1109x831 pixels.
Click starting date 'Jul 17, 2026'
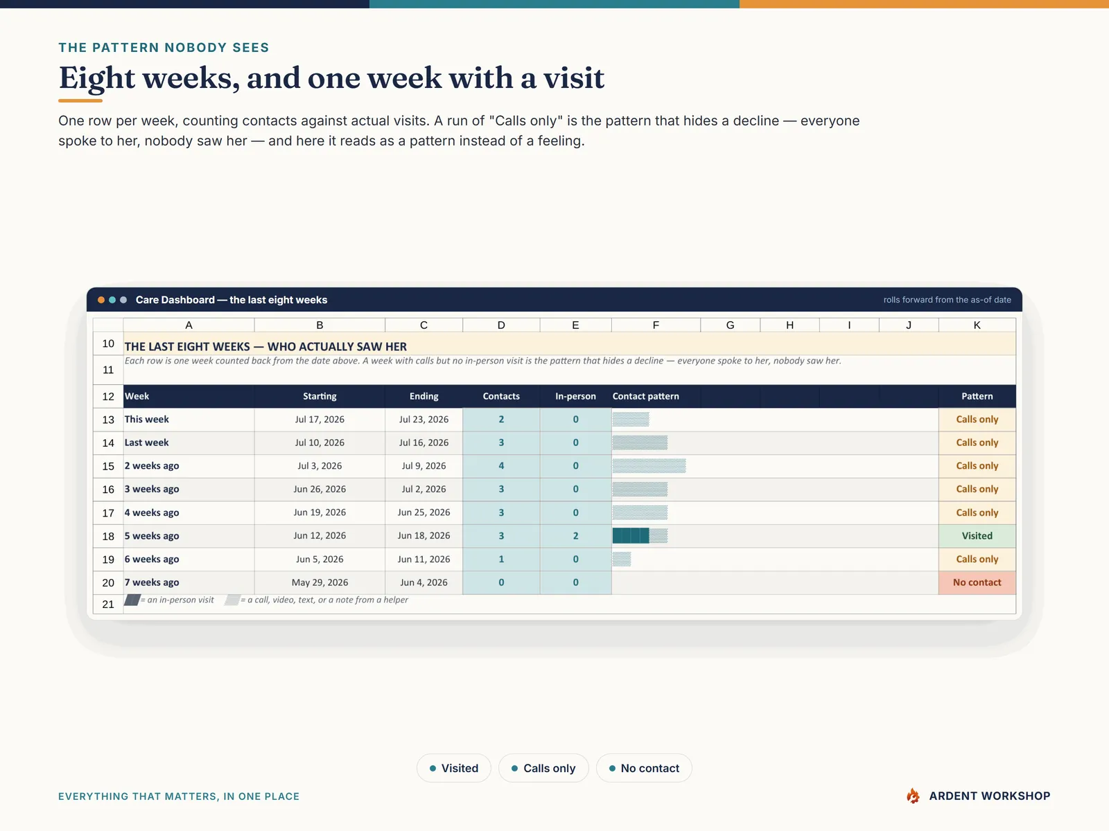coord(320,420)
